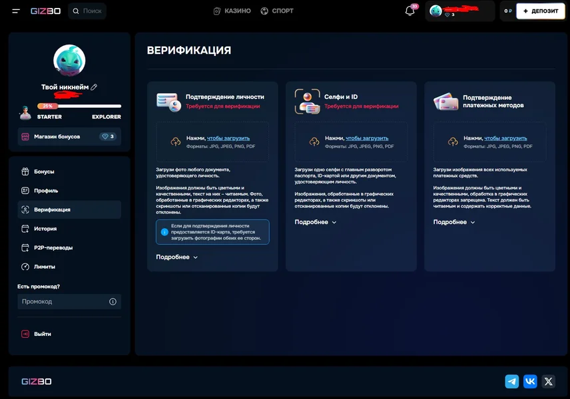Open Лимиты in sidebar
Viewport: 570px width, 399px height.
(x=69, y=267)
